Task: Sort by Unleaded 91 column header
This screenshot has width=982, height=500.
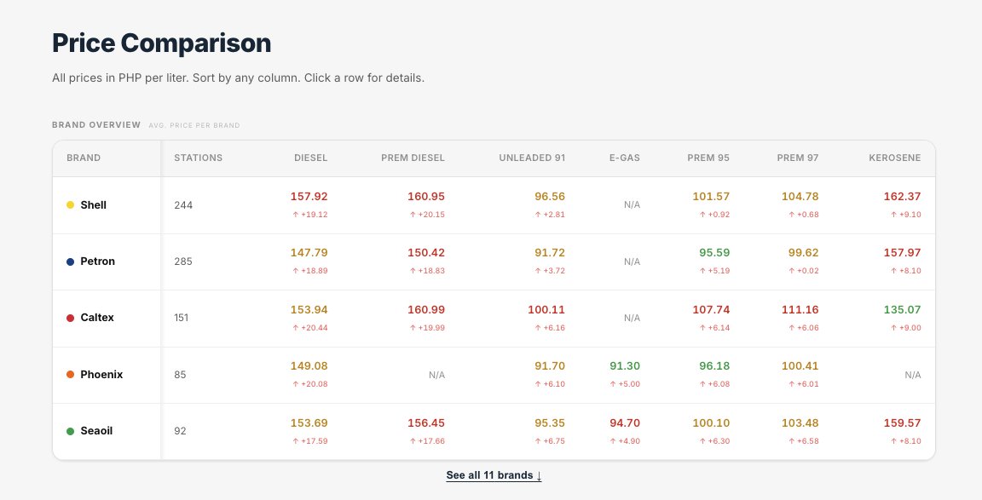Action: (532, 158)
